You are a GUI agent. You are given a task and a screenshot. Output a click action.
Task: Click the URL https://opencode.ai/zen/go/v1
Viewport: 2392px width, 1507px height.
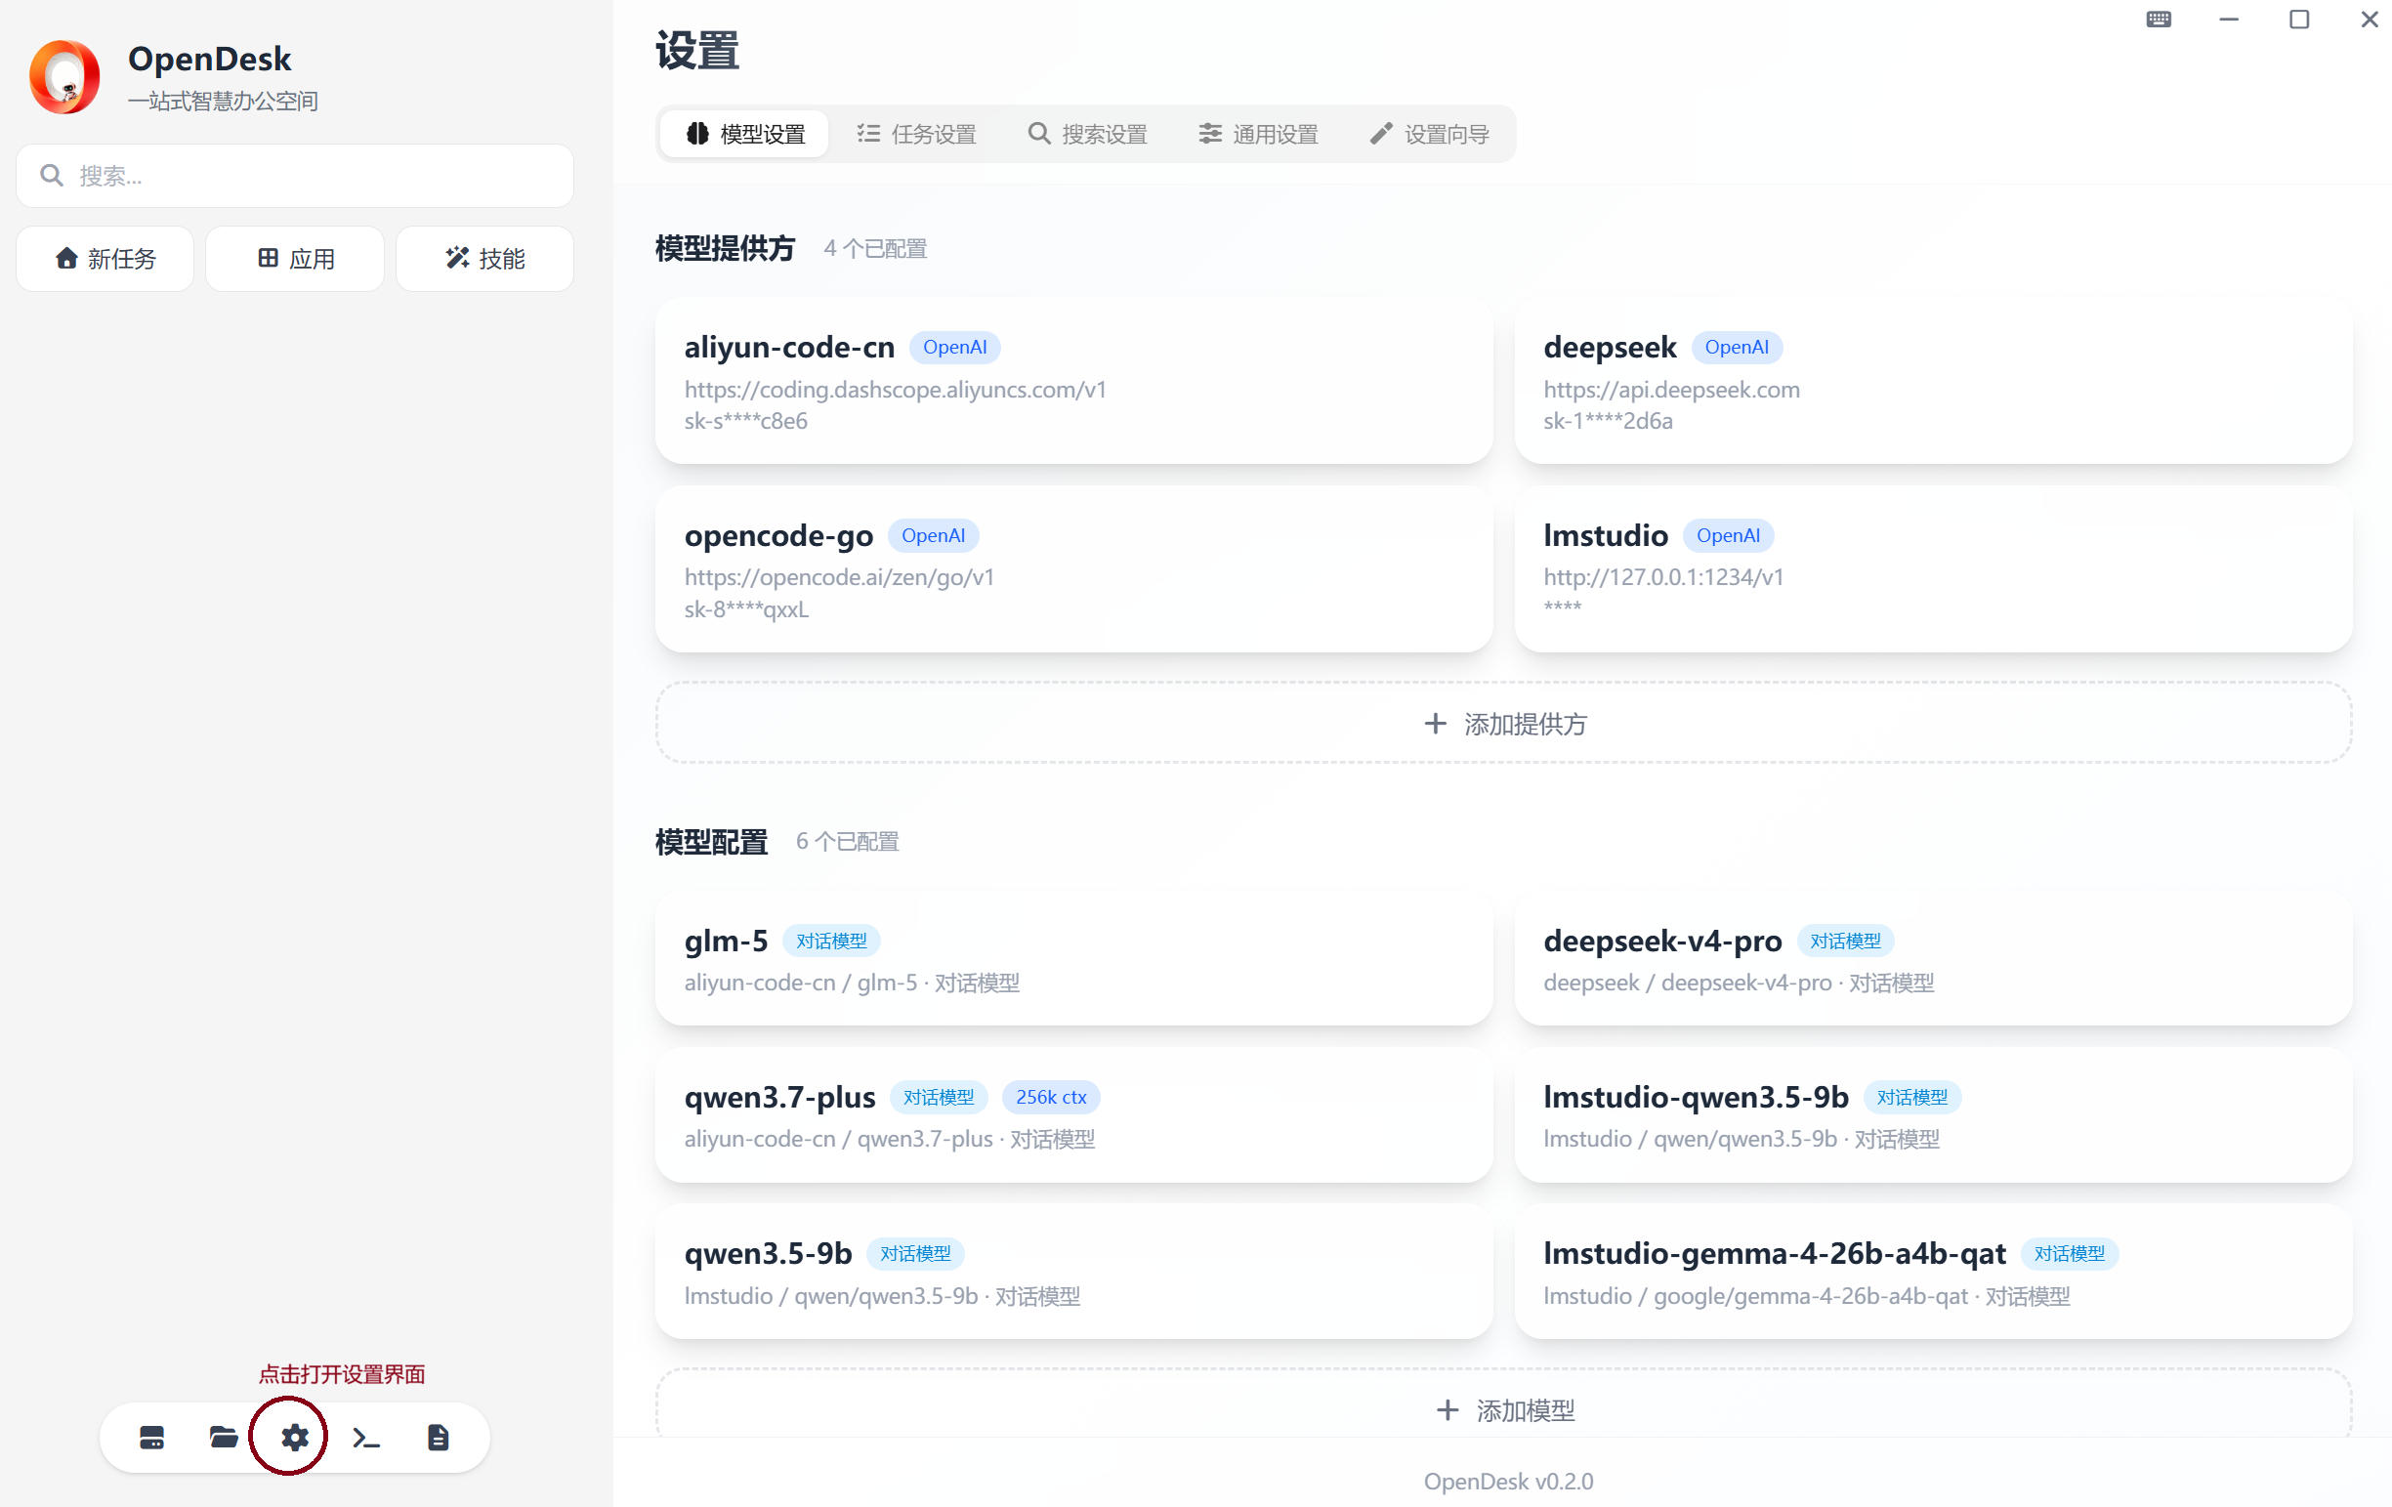coord(839,577)
